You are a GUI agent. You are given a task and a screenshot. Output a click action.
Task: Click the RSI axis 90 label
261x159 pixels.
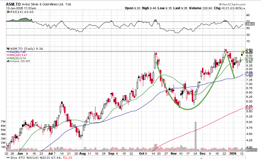(x=248, y=15)
